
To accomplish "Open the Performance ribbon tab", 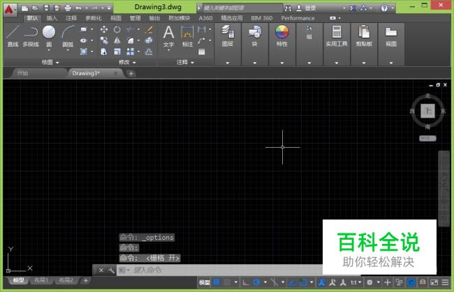I will point(298,18).
